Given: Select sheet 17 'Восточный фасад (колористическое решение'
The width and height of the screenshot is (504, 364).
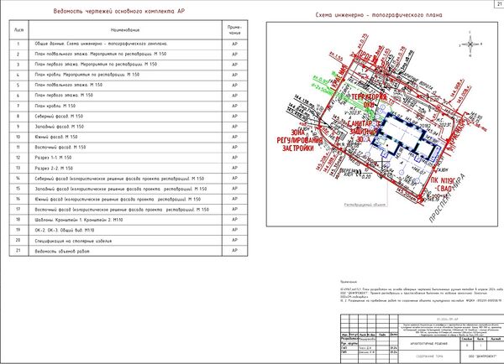Looking at the screenshot, I should coord(129,210).
